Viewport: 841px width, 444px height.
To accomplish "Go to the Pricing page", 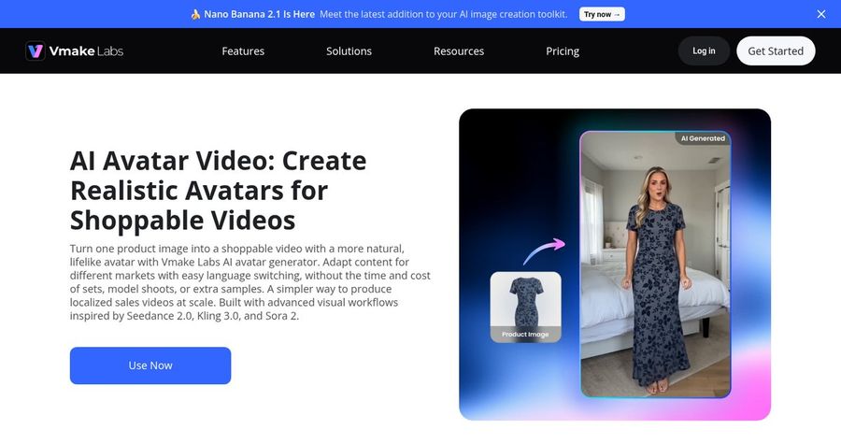I will tap(563, 50).
